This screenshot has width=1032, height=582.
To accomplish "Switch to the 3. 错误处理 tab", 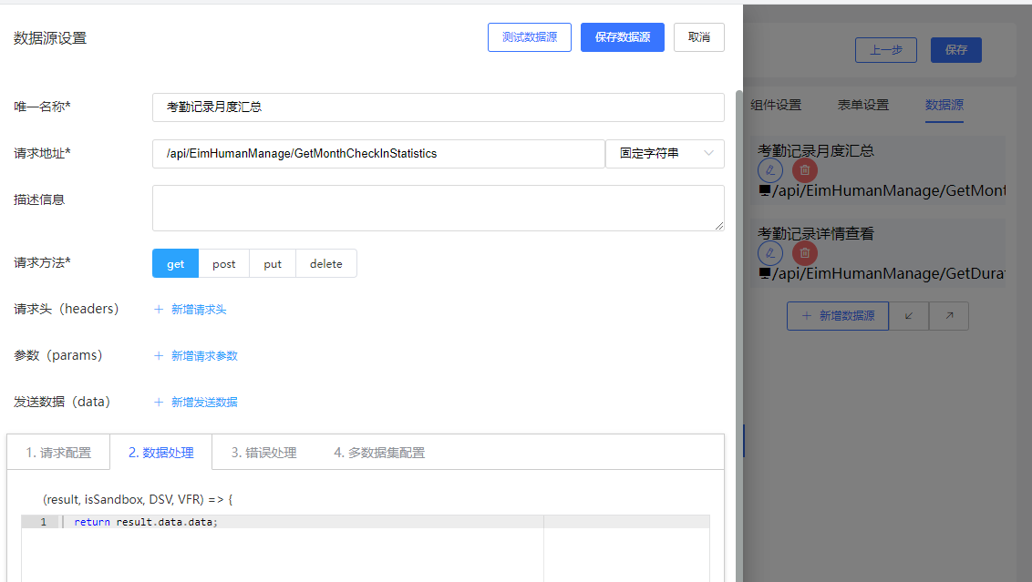I will tap(263, 453).
